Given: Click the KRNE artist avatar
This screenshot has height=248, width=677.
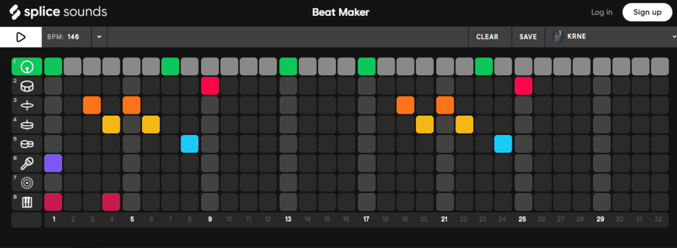Looking at the screenshot, I should tap(558, 37).
